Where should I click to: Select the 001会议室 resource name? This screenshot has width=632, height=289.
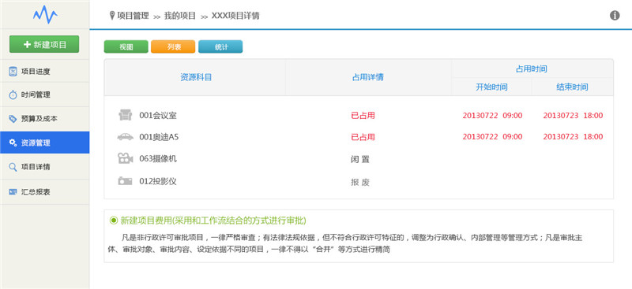point(158,115)
